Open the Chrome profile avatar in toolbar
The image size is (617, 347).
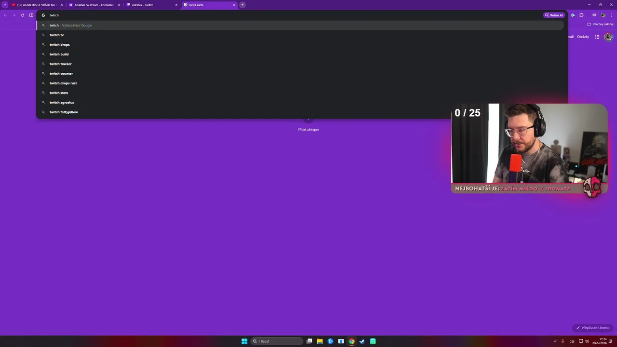(603, 15)
